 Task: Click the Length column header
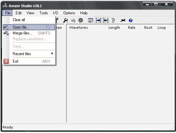pos(116,28)
